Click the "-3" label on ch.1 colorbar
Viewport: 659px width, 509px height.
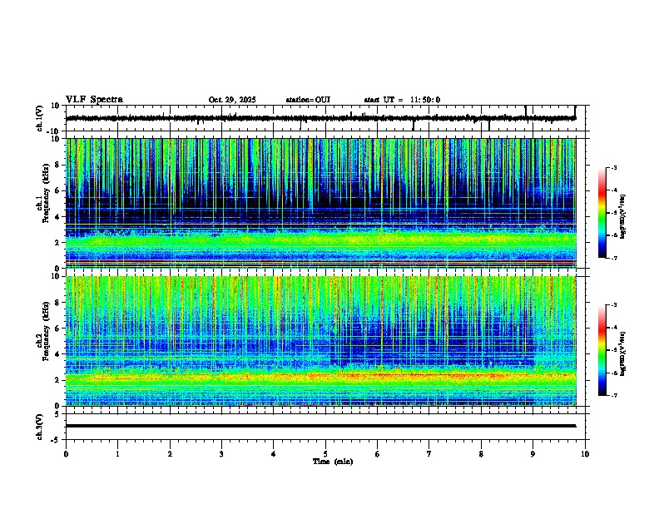[x=613, y=168]
